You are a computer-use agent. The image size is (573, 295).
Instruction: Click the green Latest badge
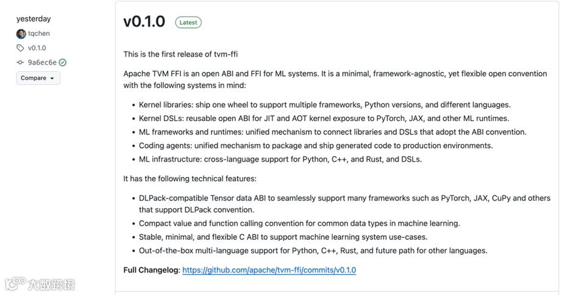tap(188, 23)
